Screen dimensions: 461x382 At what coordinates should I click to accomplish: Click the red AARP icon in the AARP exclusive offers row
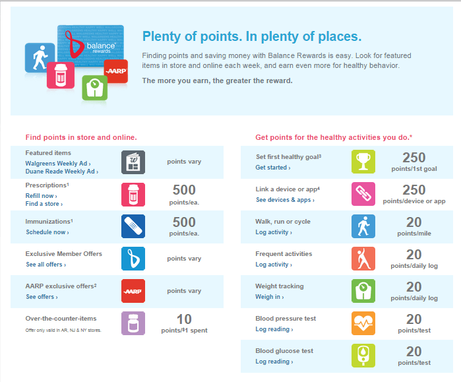click(x=133, y=291)
